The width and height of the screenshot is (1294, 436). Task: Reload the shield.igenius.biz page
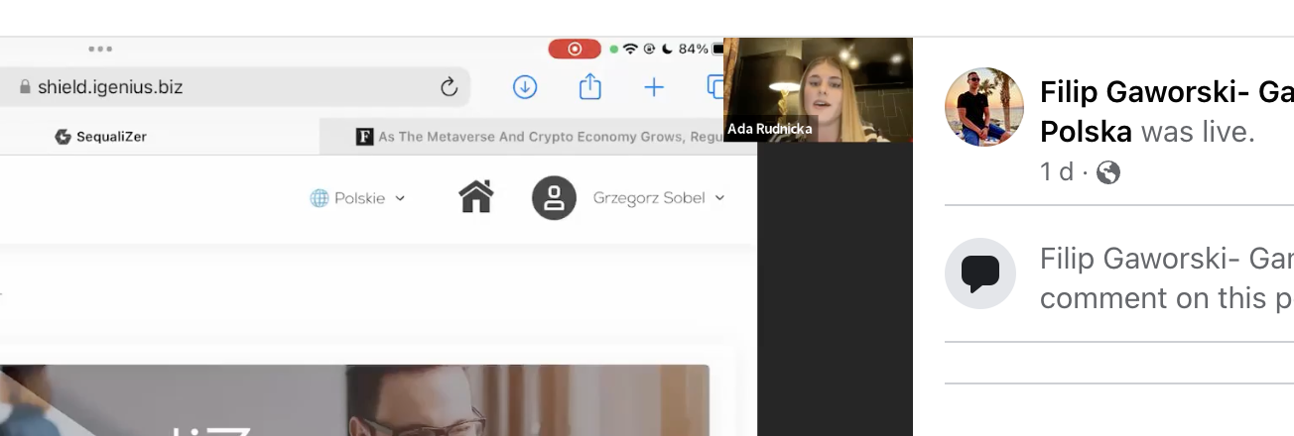pyautogui.click(x=449, y=87)
